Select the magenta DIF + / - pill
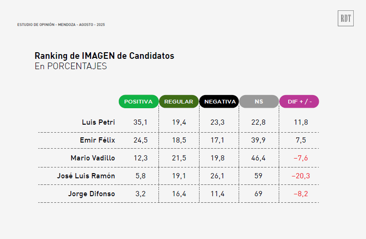 [x=299, y=102]
